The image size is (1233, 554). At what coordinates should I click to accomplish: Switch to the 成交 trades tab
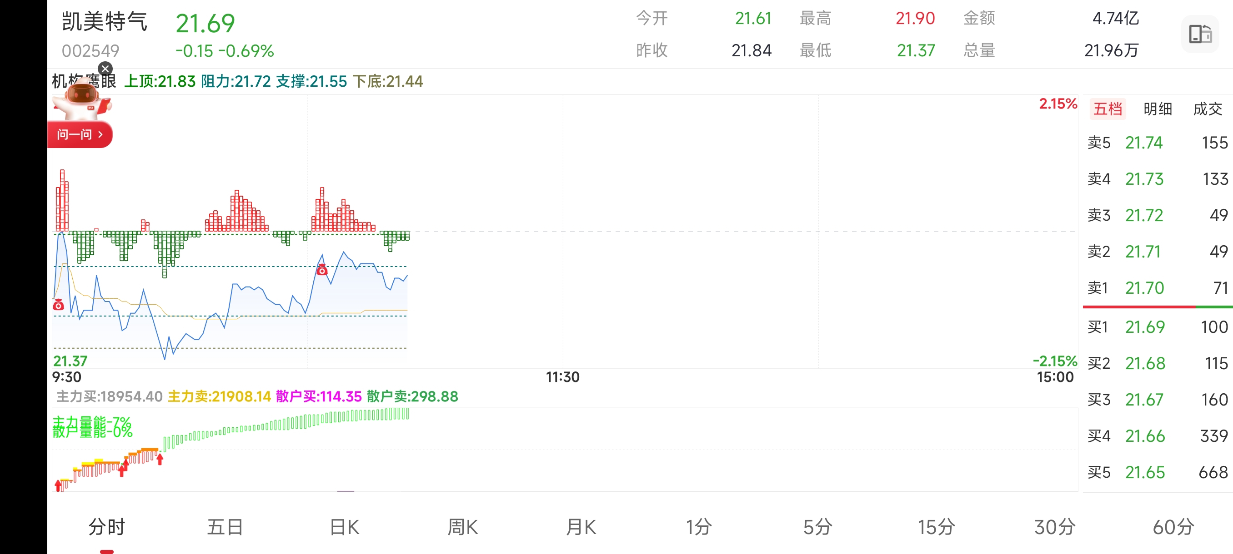pyautogui.click(x=1207, y=109)
